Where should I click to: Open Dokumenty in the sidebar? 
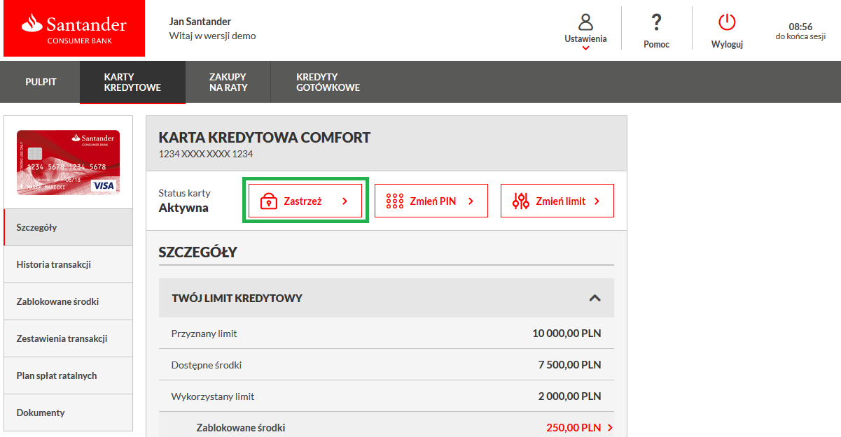pyautogui.click(x=68, y=413)
